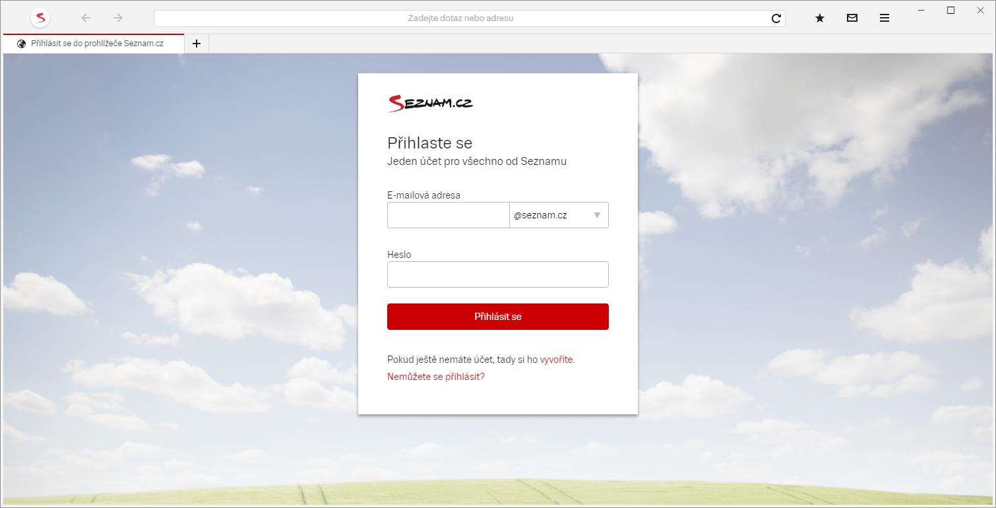Viewport: 996px width, 508px height.
Task: Open bookmarks via the star icon
Action: tap(820, 18)
